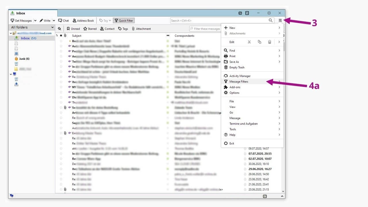Sort by the star column header
This screenshot has width=368, height=207.
[x=61, y=36]
